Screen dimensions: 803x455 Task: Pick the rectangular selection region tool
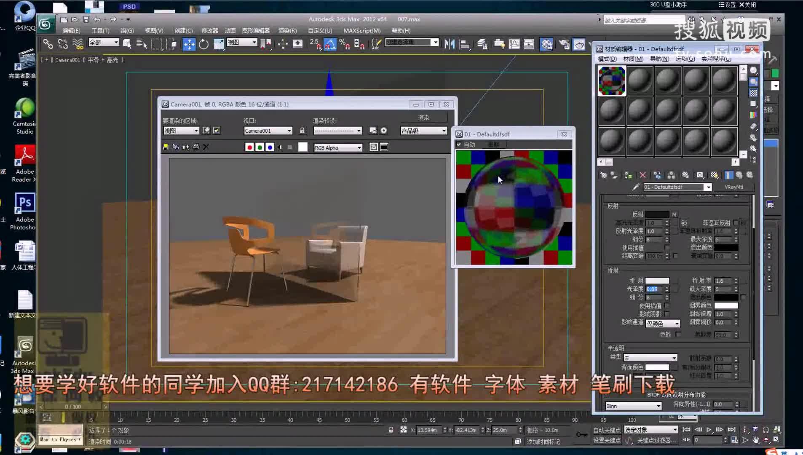[x=157, y=44]
